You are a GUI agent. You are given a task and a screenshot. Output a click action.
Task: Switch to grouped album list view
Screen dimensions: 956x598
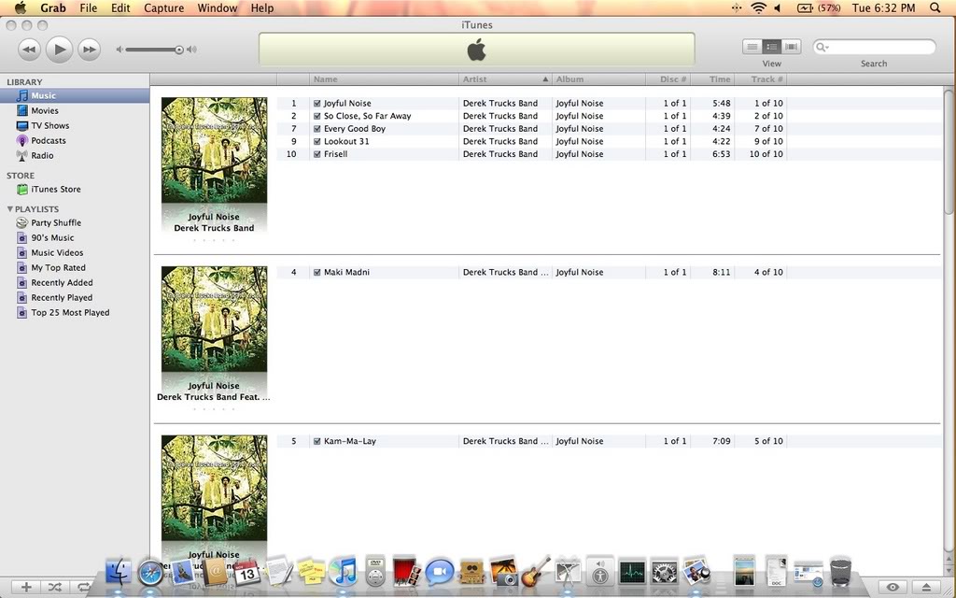(x=772, y=47)
